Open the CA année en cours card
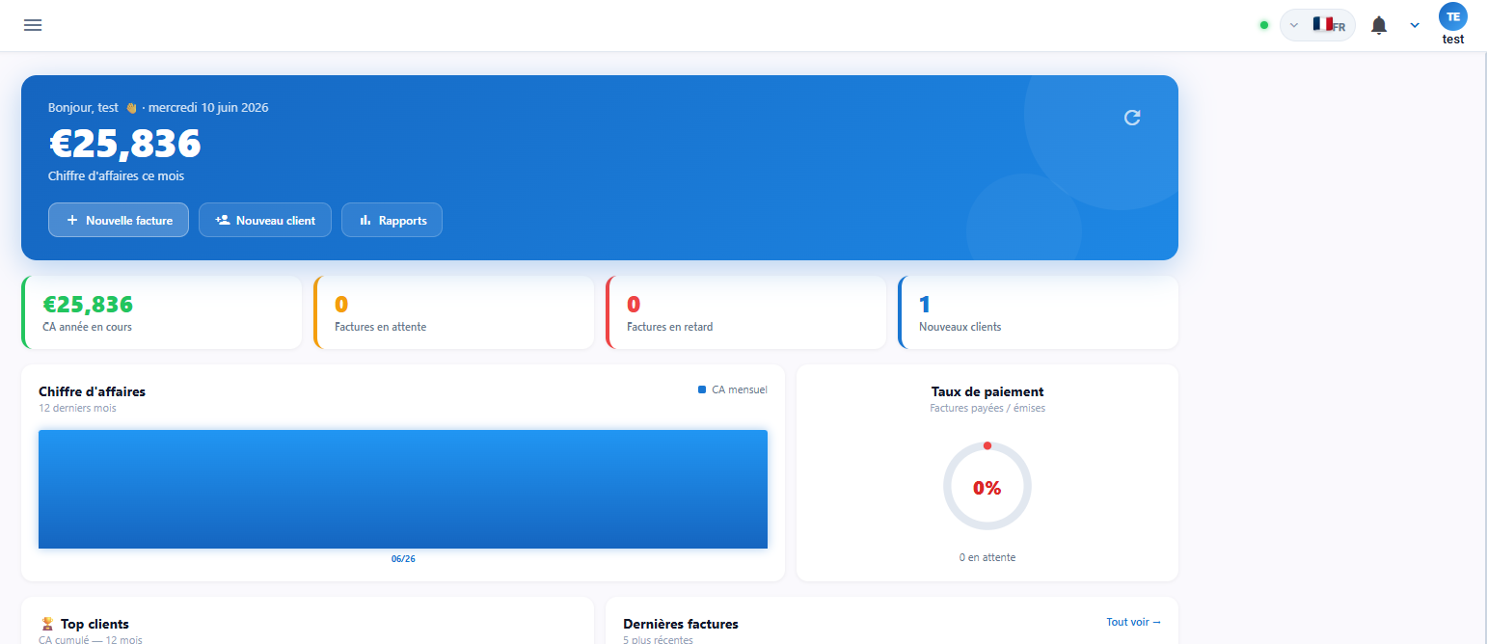Viewport: 1487px width, 644px height. (161, 312)
